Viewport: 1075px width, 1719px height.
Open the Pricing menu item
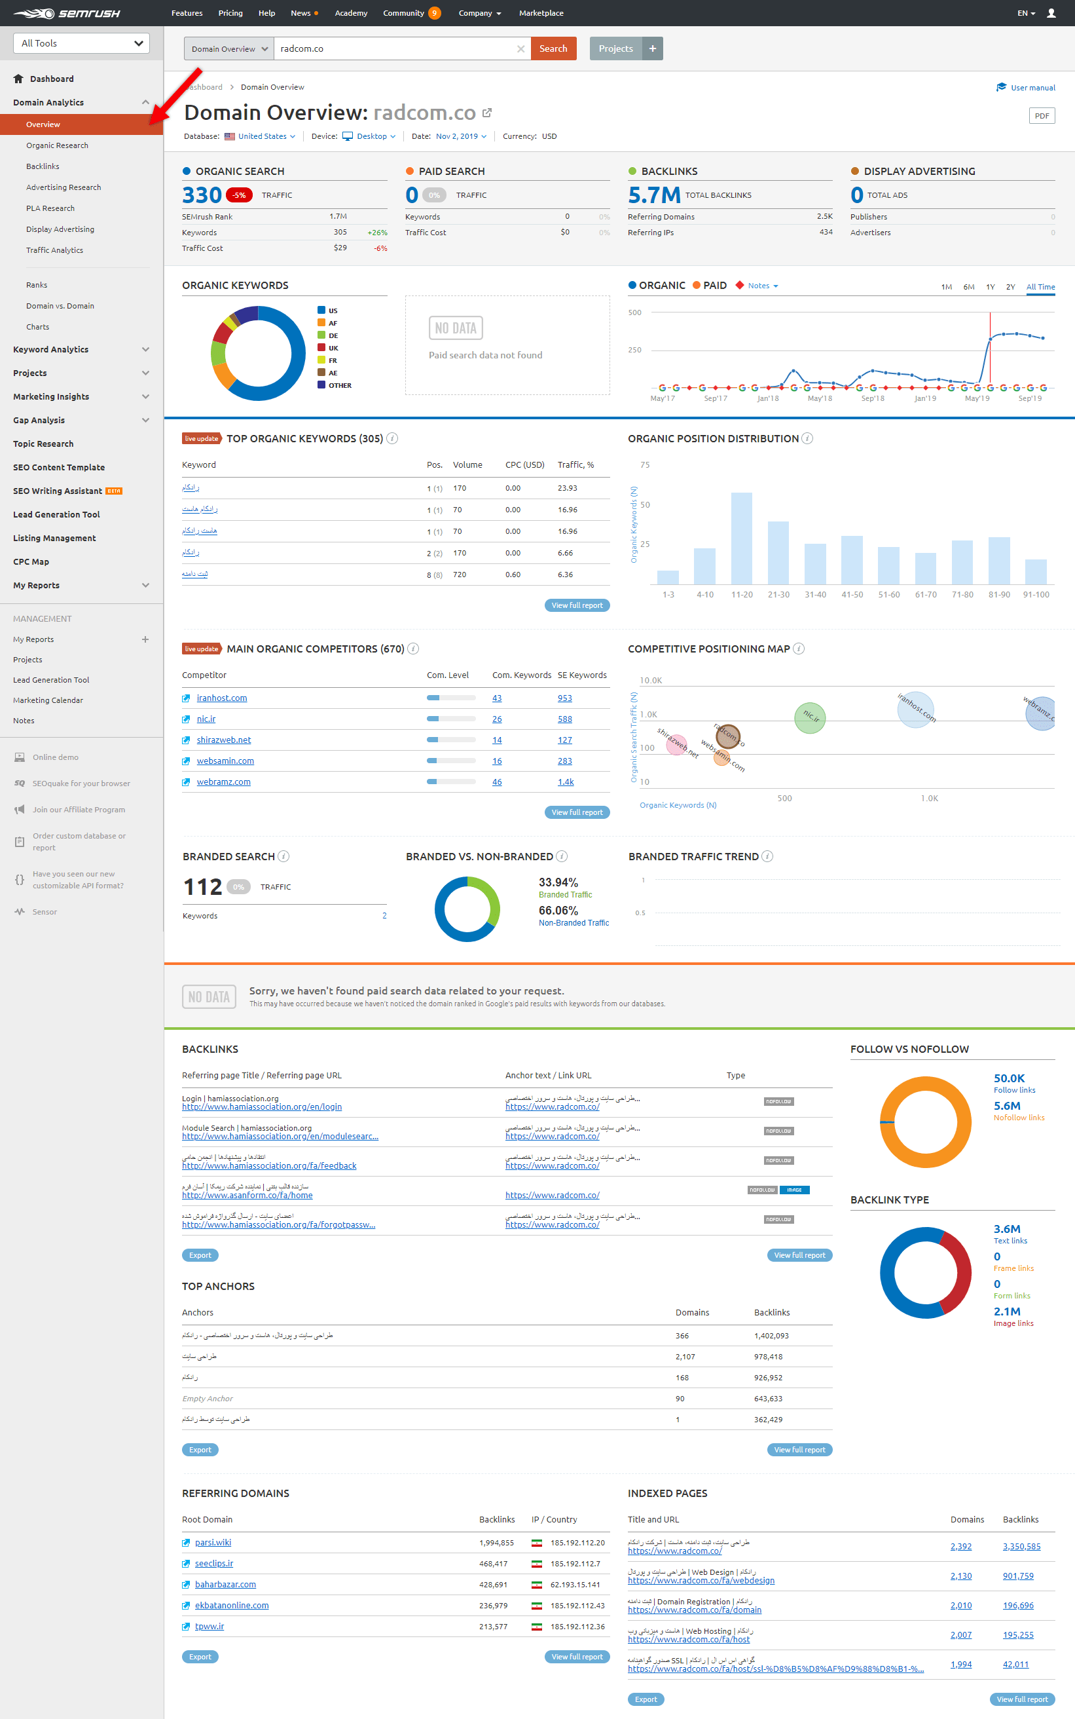(230, 13)
